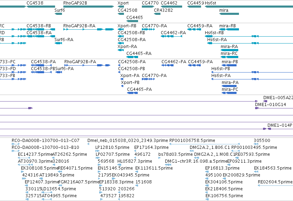
Task: Select EST RE64071.5prime
Action: tap(75, 168)
